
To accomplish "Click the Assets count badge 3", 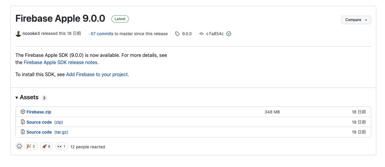I will pos(44,98).
